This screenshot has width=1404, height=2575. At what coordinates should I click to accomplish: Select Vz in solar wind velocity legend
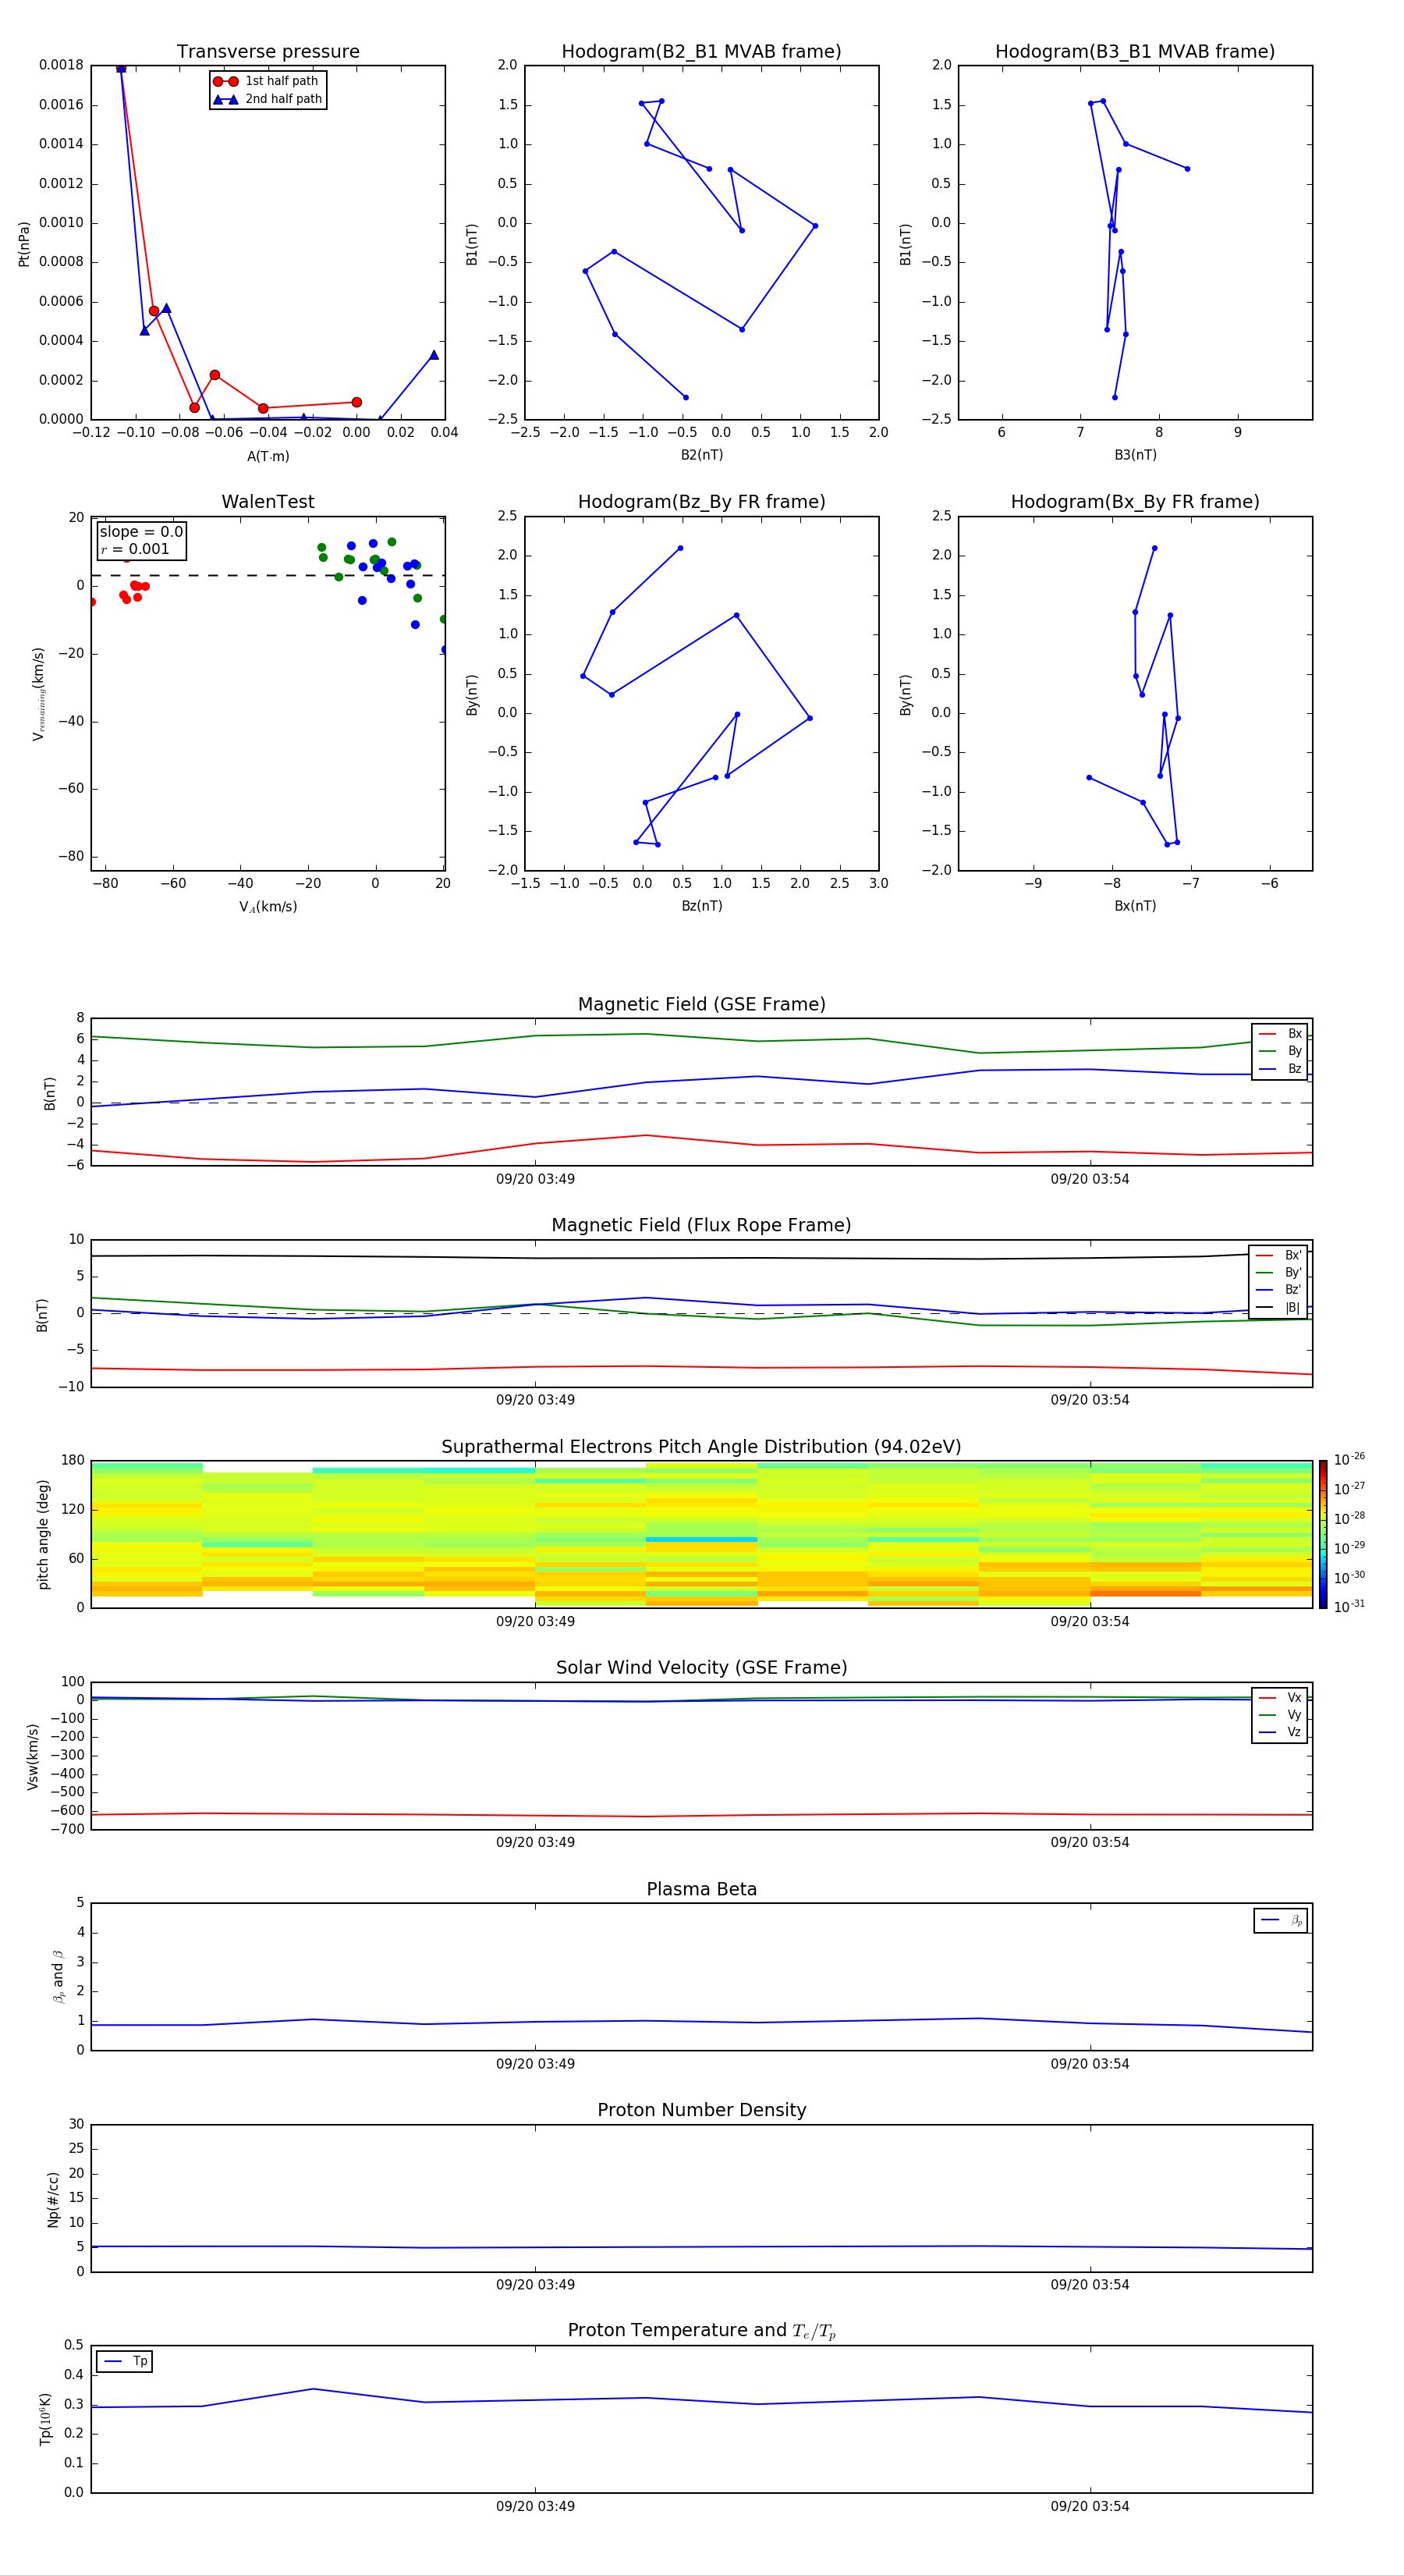coord(1280,1732)
